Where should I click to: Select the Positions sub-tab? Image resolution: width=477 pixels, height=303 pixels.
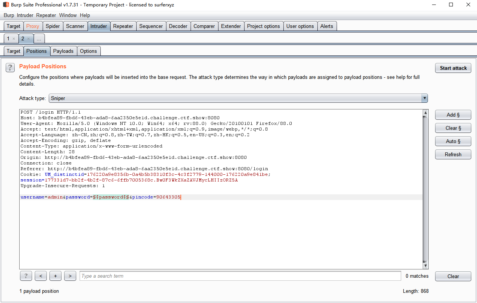click(37, 51)
